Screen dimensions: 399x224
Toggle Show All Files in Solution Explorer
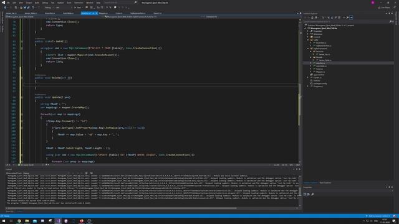coord(339,17)
